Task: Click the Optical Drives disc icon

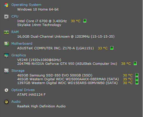Action: (x=6, y=90)
